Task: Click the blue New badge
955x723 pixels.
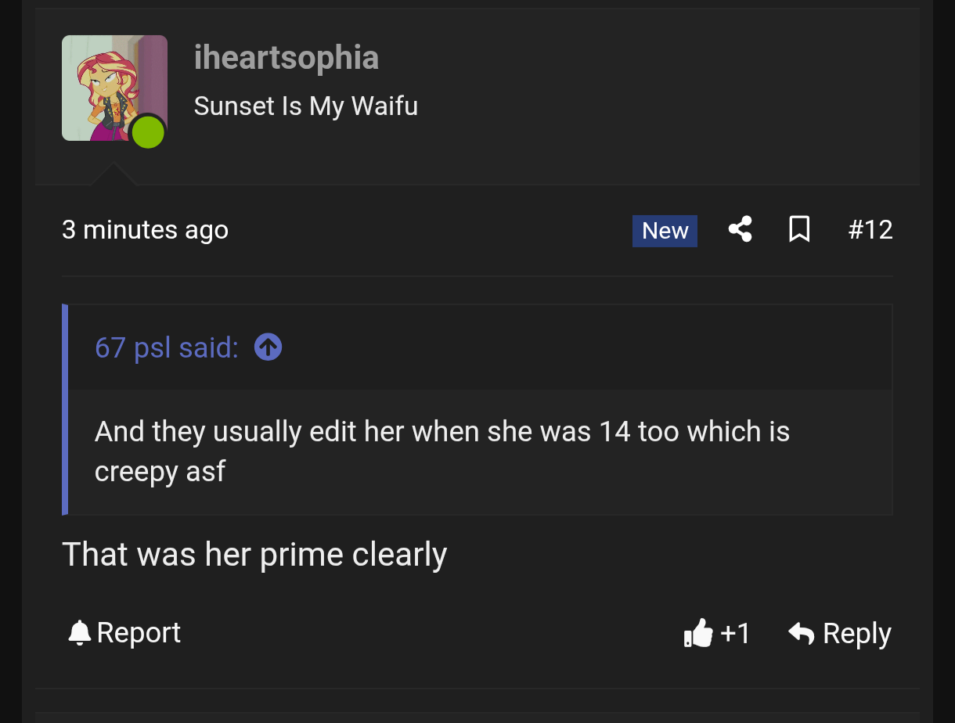Action: [665, 231]
